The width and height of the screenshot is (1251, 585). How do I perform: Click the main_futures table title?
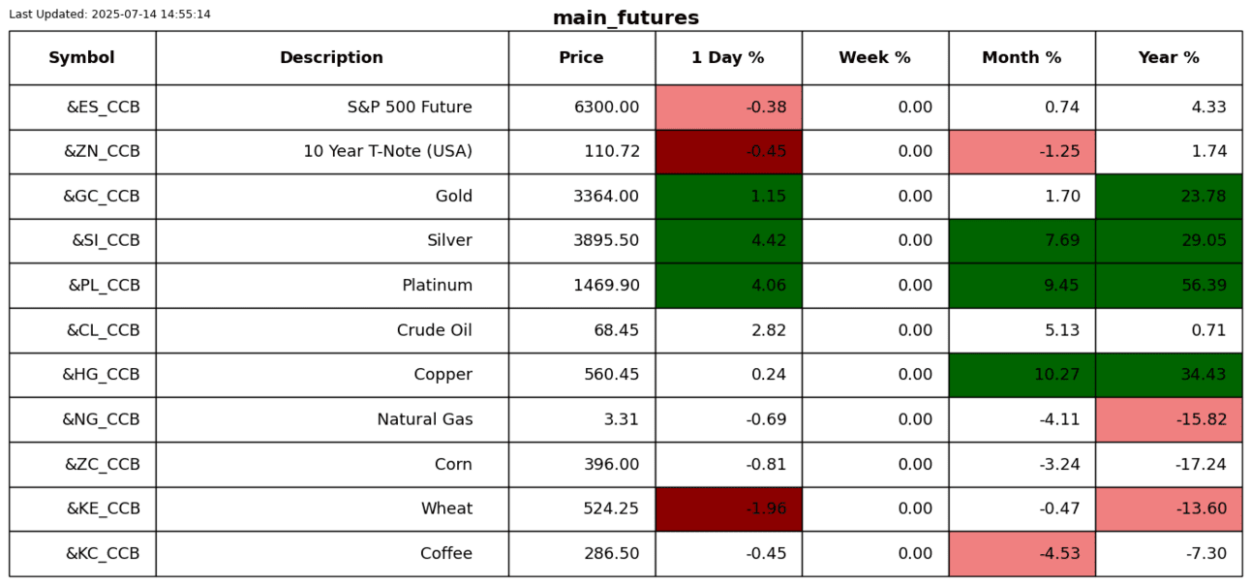(x=625, y=18)
